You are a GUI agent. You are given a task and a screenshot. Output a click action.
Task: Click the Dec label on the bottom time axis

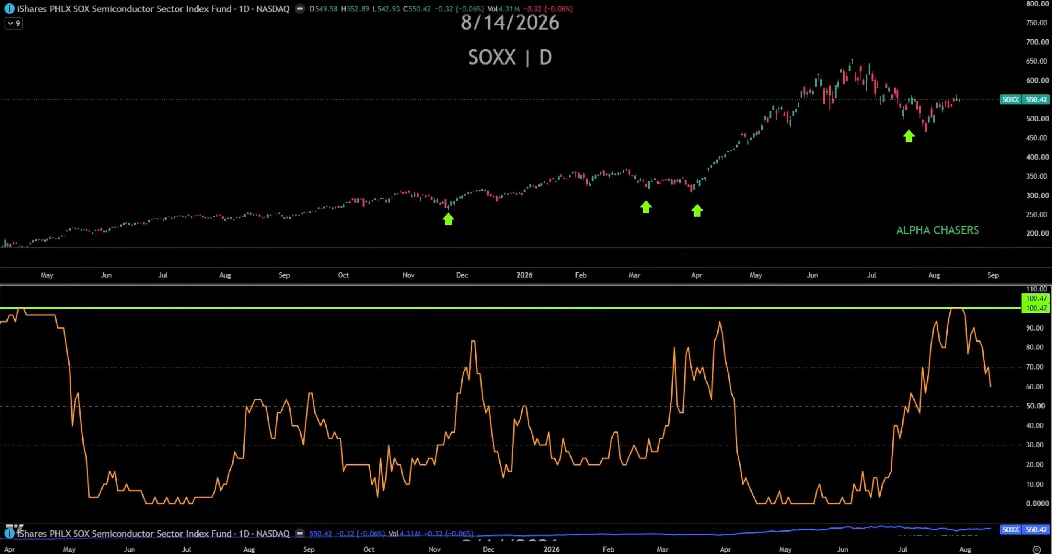pos(488,549)
